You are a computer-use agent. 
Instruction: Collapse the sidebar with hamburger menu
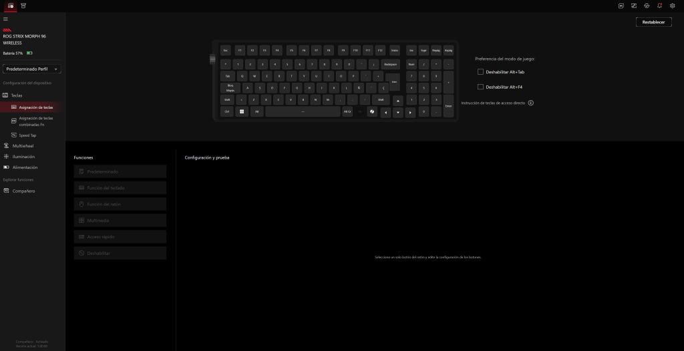pos(5,19)
